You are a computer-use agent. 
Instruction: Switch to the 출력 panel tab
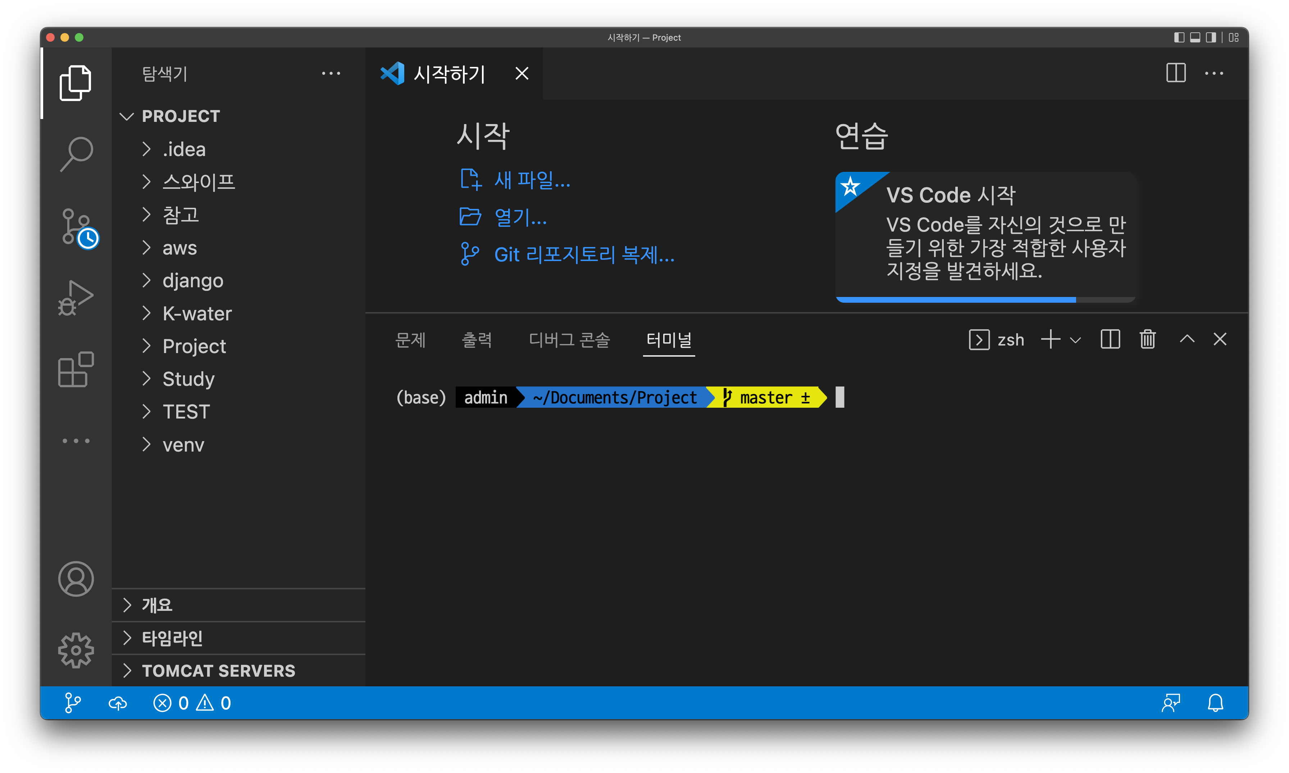476,340
